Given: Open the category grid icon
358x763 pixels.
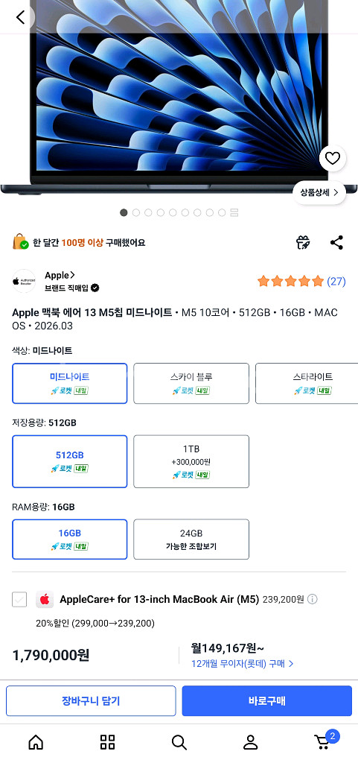Looking at the screenshot, I should [x=107, y=742].
